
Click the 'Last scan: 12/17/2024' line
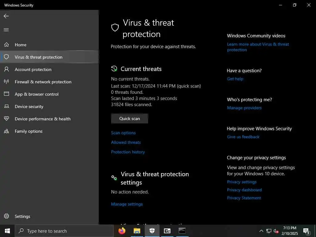[x=156, y=86]
